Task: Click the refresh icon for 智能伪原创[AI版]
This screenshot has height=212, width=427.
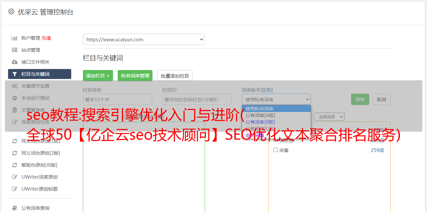Action: pos(15,165)
